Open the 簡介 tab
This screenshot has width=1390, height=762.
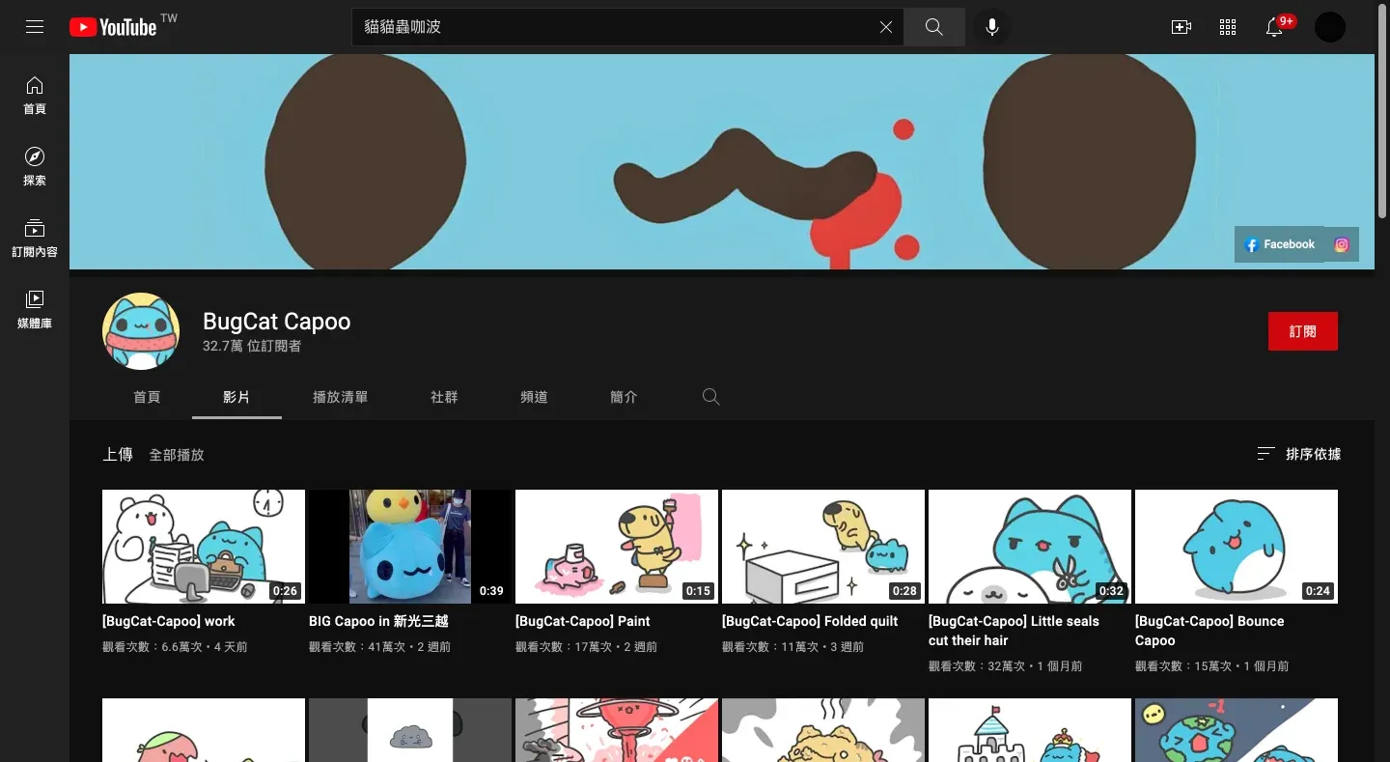pyautogui.click(x=624, y=397)
